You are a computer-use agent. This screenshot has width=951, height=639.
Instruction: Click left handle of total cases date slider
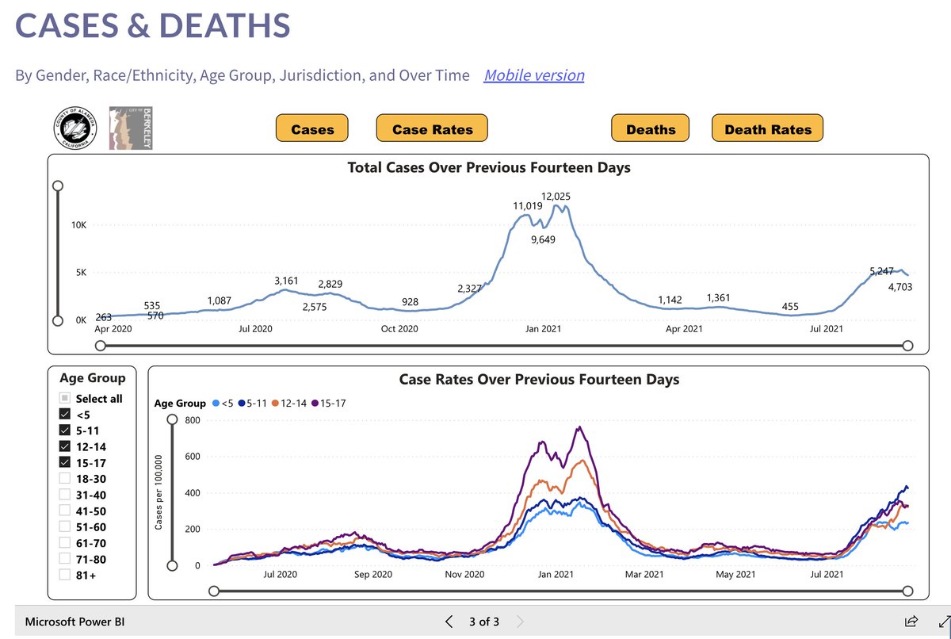(x=100, y=346)
